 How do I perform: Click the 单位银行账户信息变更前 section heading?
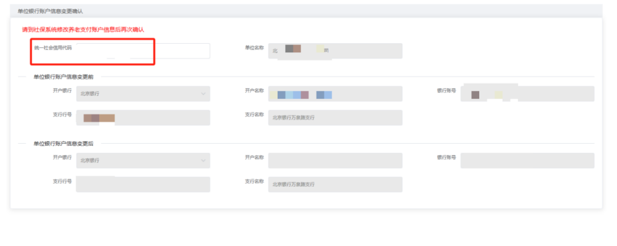point(63,76)
